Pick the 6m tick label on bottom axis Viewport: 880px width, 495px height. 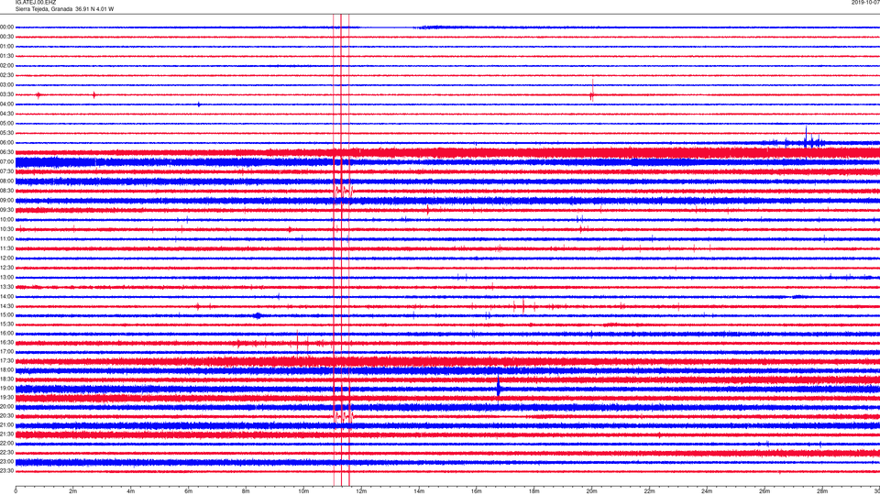coord(189,491)
